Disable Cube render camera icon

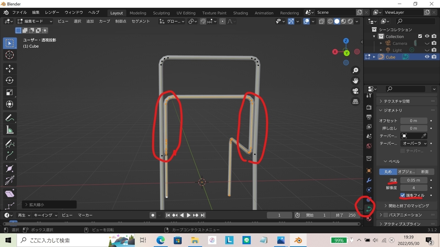click(x=434, y=57)
